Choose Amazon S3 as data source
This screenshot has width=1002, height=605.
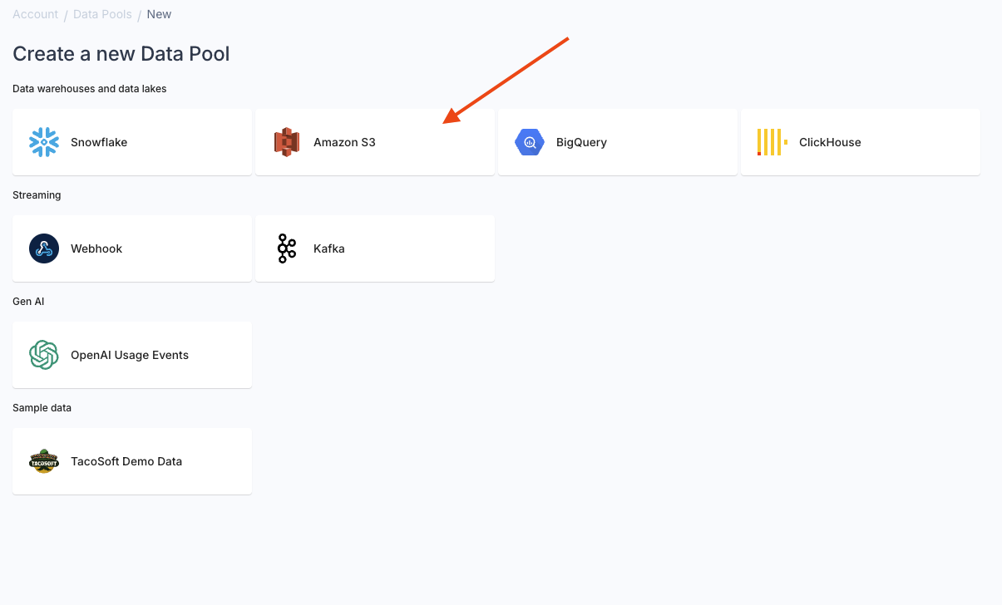(x=374, y=142)
